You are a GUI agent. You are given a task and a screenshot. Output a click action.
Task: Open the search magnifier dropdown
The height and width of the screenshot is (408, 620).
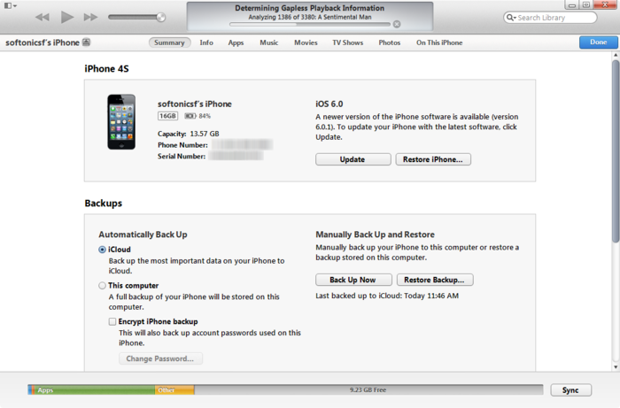click(x=511, y=18)
